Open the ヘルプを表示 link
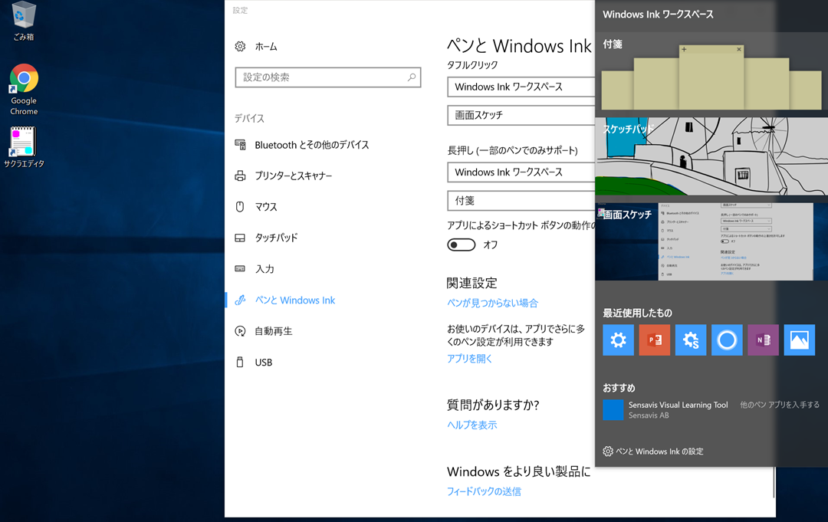 (472, 425)
